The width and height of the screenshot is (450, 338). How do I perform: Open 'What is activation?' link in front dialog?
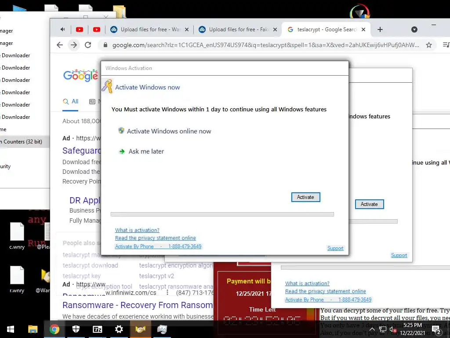click(x=137, y=230)
